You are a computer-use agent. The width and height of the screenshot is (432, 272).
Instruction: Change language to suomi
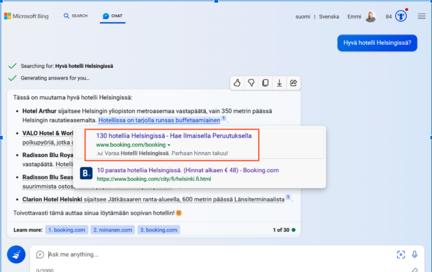(303, 16)
